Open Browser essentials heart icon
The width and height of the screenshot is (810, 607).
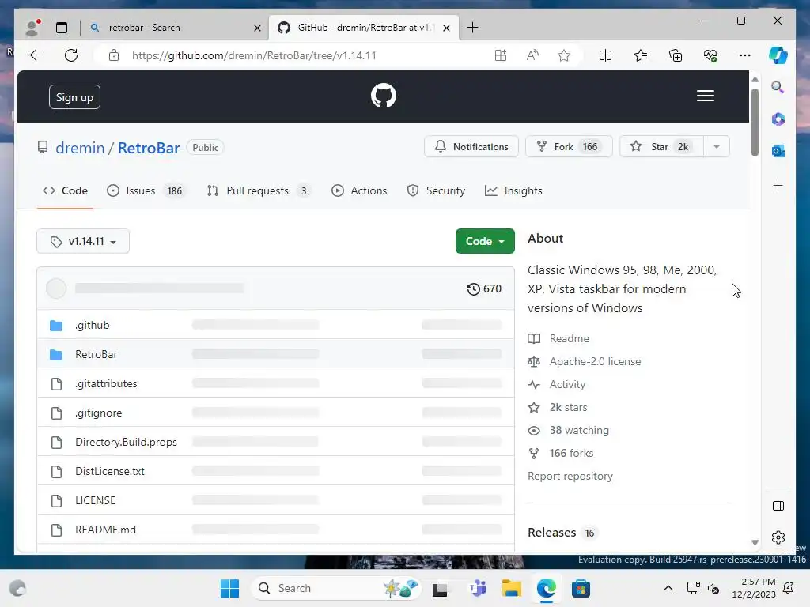pos(711,55)
